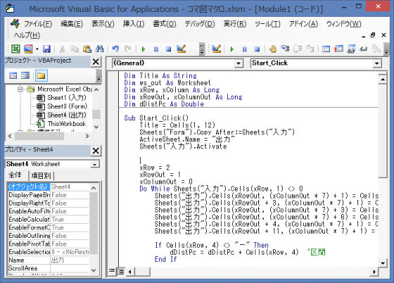Click Break on the standard toolbar

[x=156, y=49]
